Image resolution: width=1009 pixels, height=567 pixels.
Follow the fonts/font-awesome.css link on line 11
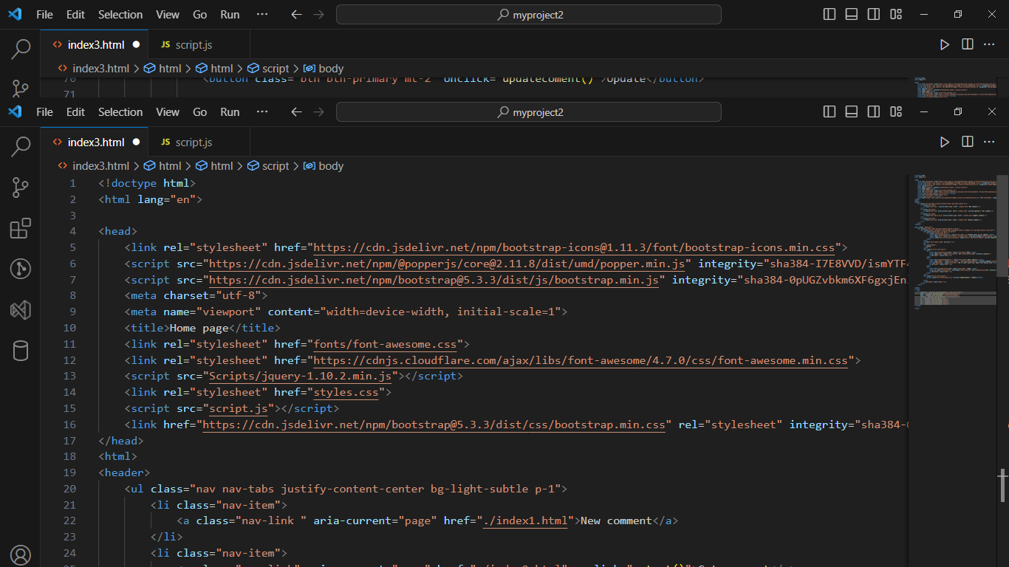point(386,344)
